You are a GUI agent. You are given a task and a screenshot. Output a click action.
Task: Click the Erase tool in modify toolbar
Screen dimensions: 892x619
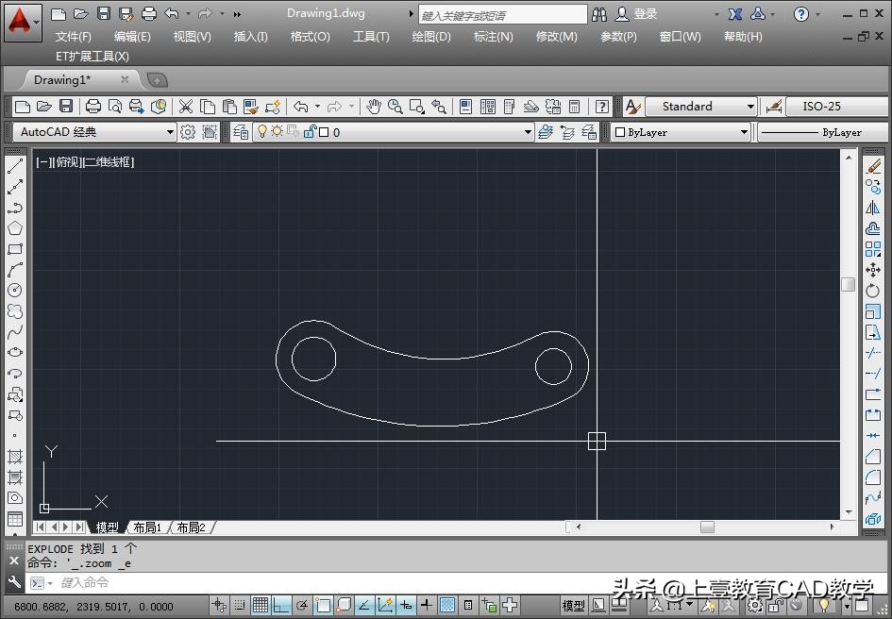pyautogui.click(x=873, y=166)
